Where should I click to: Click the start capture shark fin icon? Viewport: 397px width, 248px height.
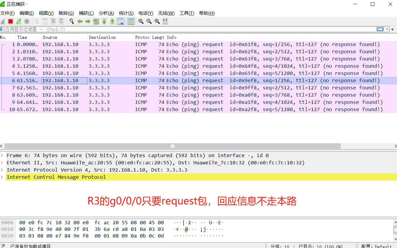(3, 21)
